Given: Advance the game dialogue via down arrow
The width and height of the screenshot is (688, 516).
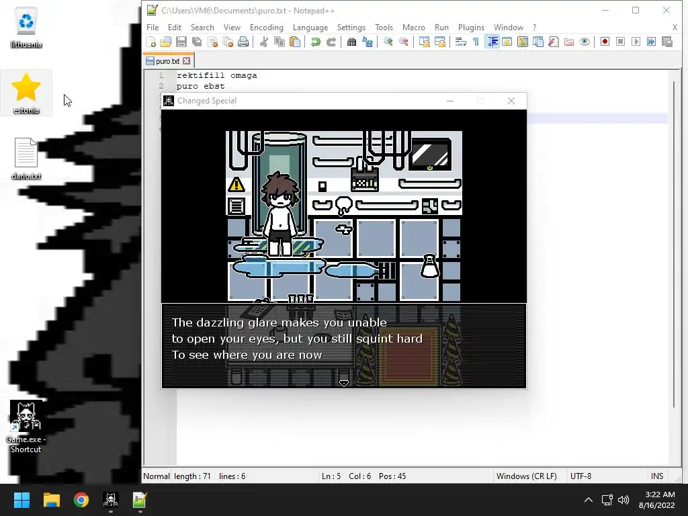Looking at the screenshot, I should 344,383.
